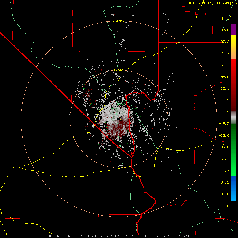The width and height of the screenshot is (238, 238).
Task: Click the radar site center at KESX
Action: point(119,119)
